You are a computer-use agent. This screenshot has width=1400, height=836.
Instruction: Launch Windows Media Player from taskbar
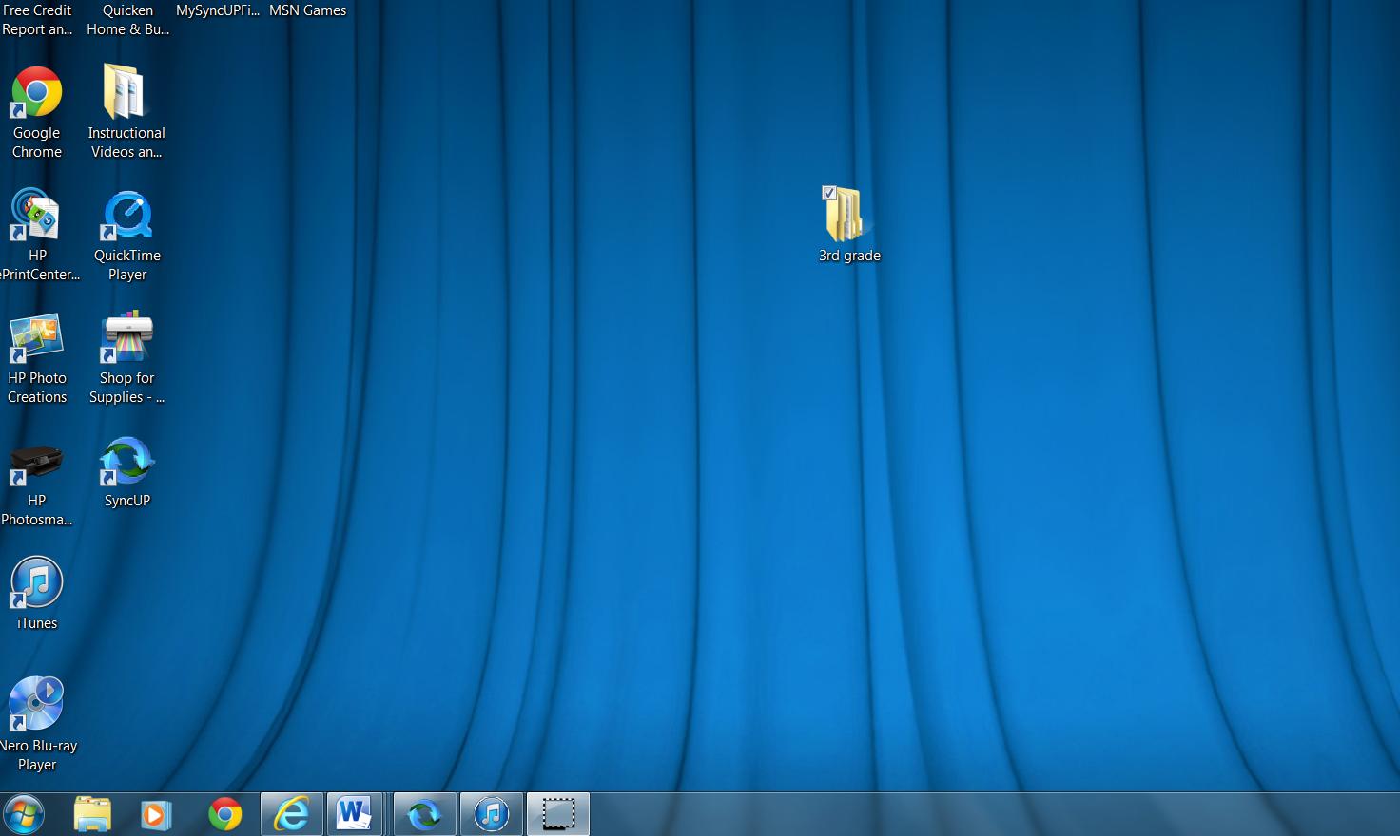(x=156, y=814)
